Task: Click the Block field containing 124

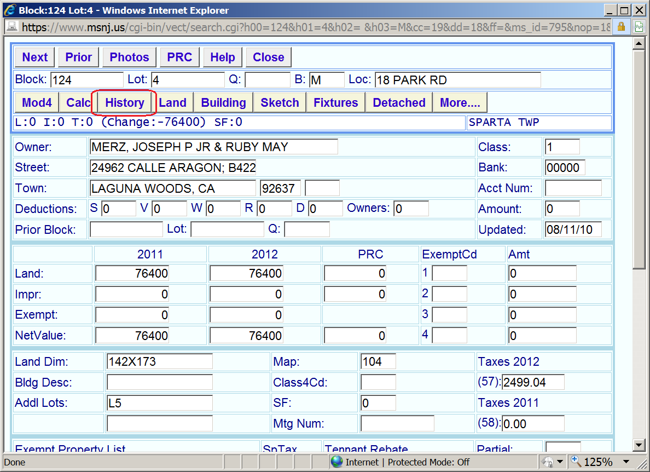Action: 87,79
